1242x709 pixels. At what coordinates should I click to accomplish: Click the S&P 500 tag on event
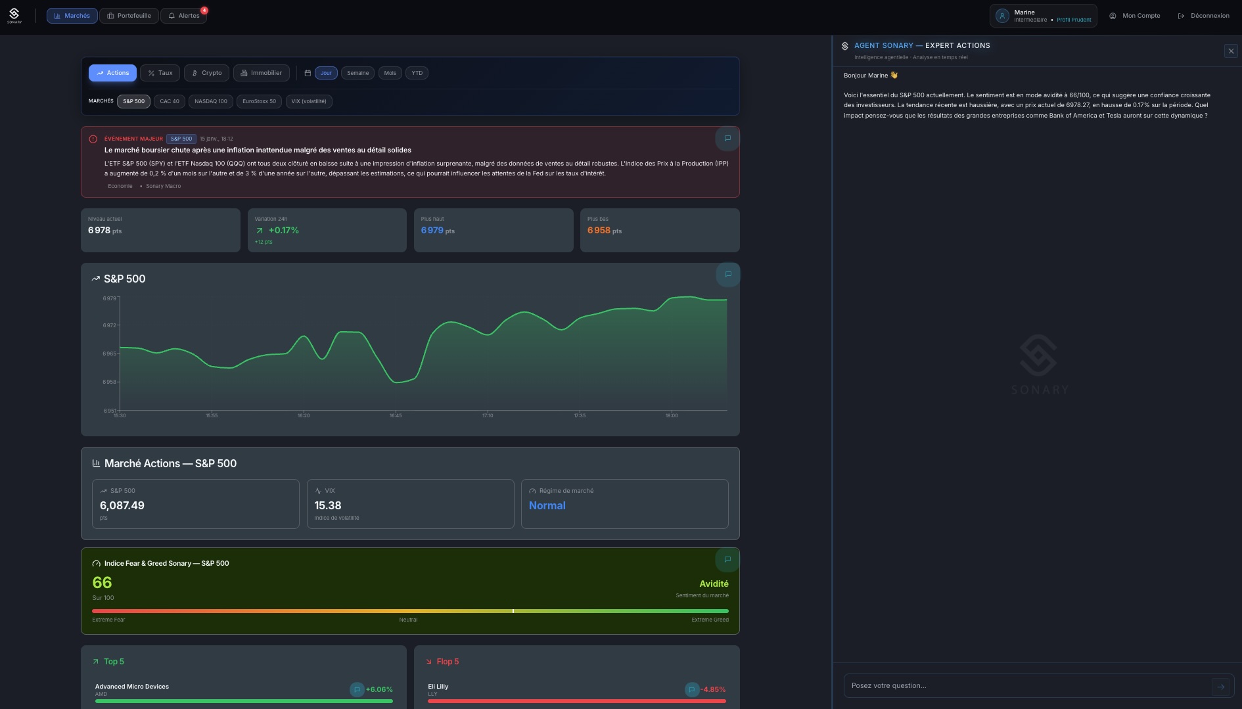pos(181,139)
